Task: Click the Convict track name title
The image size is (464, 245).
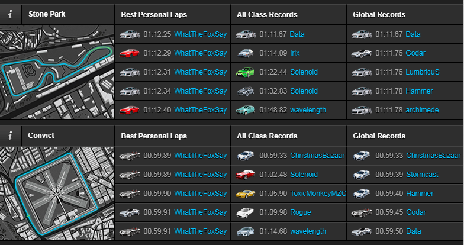Action: click(41, 136)
